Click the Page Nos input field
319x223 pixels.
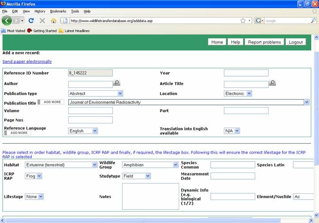[90, 120]
